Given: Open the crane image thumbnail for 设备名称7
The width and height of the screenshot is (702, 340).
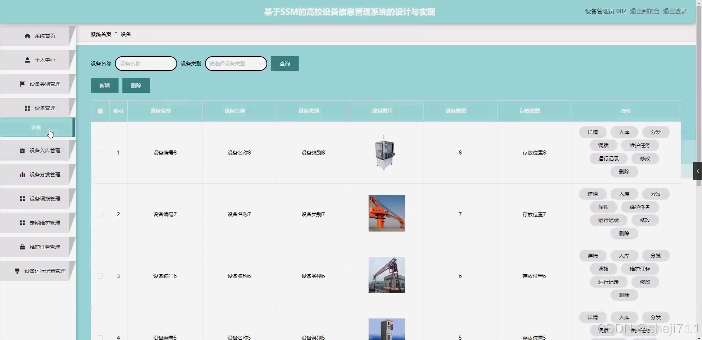Looking at the screenshot, I should 386,213.
